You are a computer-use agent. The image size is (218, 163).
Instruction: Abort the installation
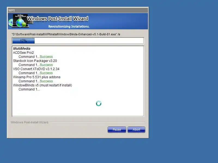[136, 130]
